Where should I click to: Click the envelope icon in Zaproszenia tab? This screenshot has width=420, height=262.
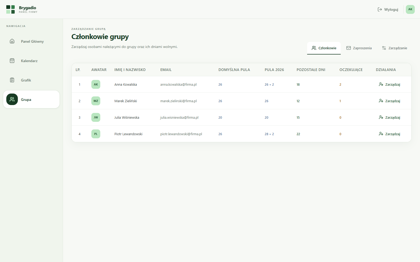pyautogui.click(x=349, y=48)
